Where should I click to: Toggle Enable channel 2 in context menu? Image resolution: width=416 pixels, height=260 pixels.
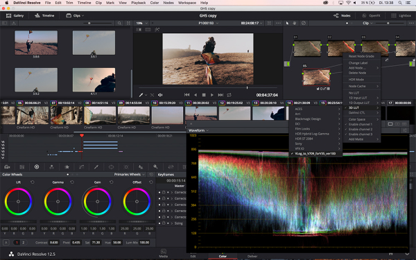coord(361,130)
